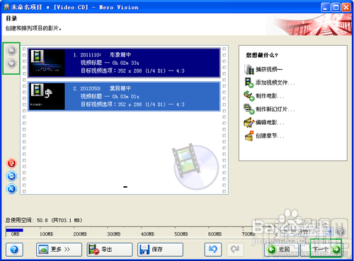Click 制作电影 make movie link text
The height and width of the screenshot is (261, 354).
(270, 96)
